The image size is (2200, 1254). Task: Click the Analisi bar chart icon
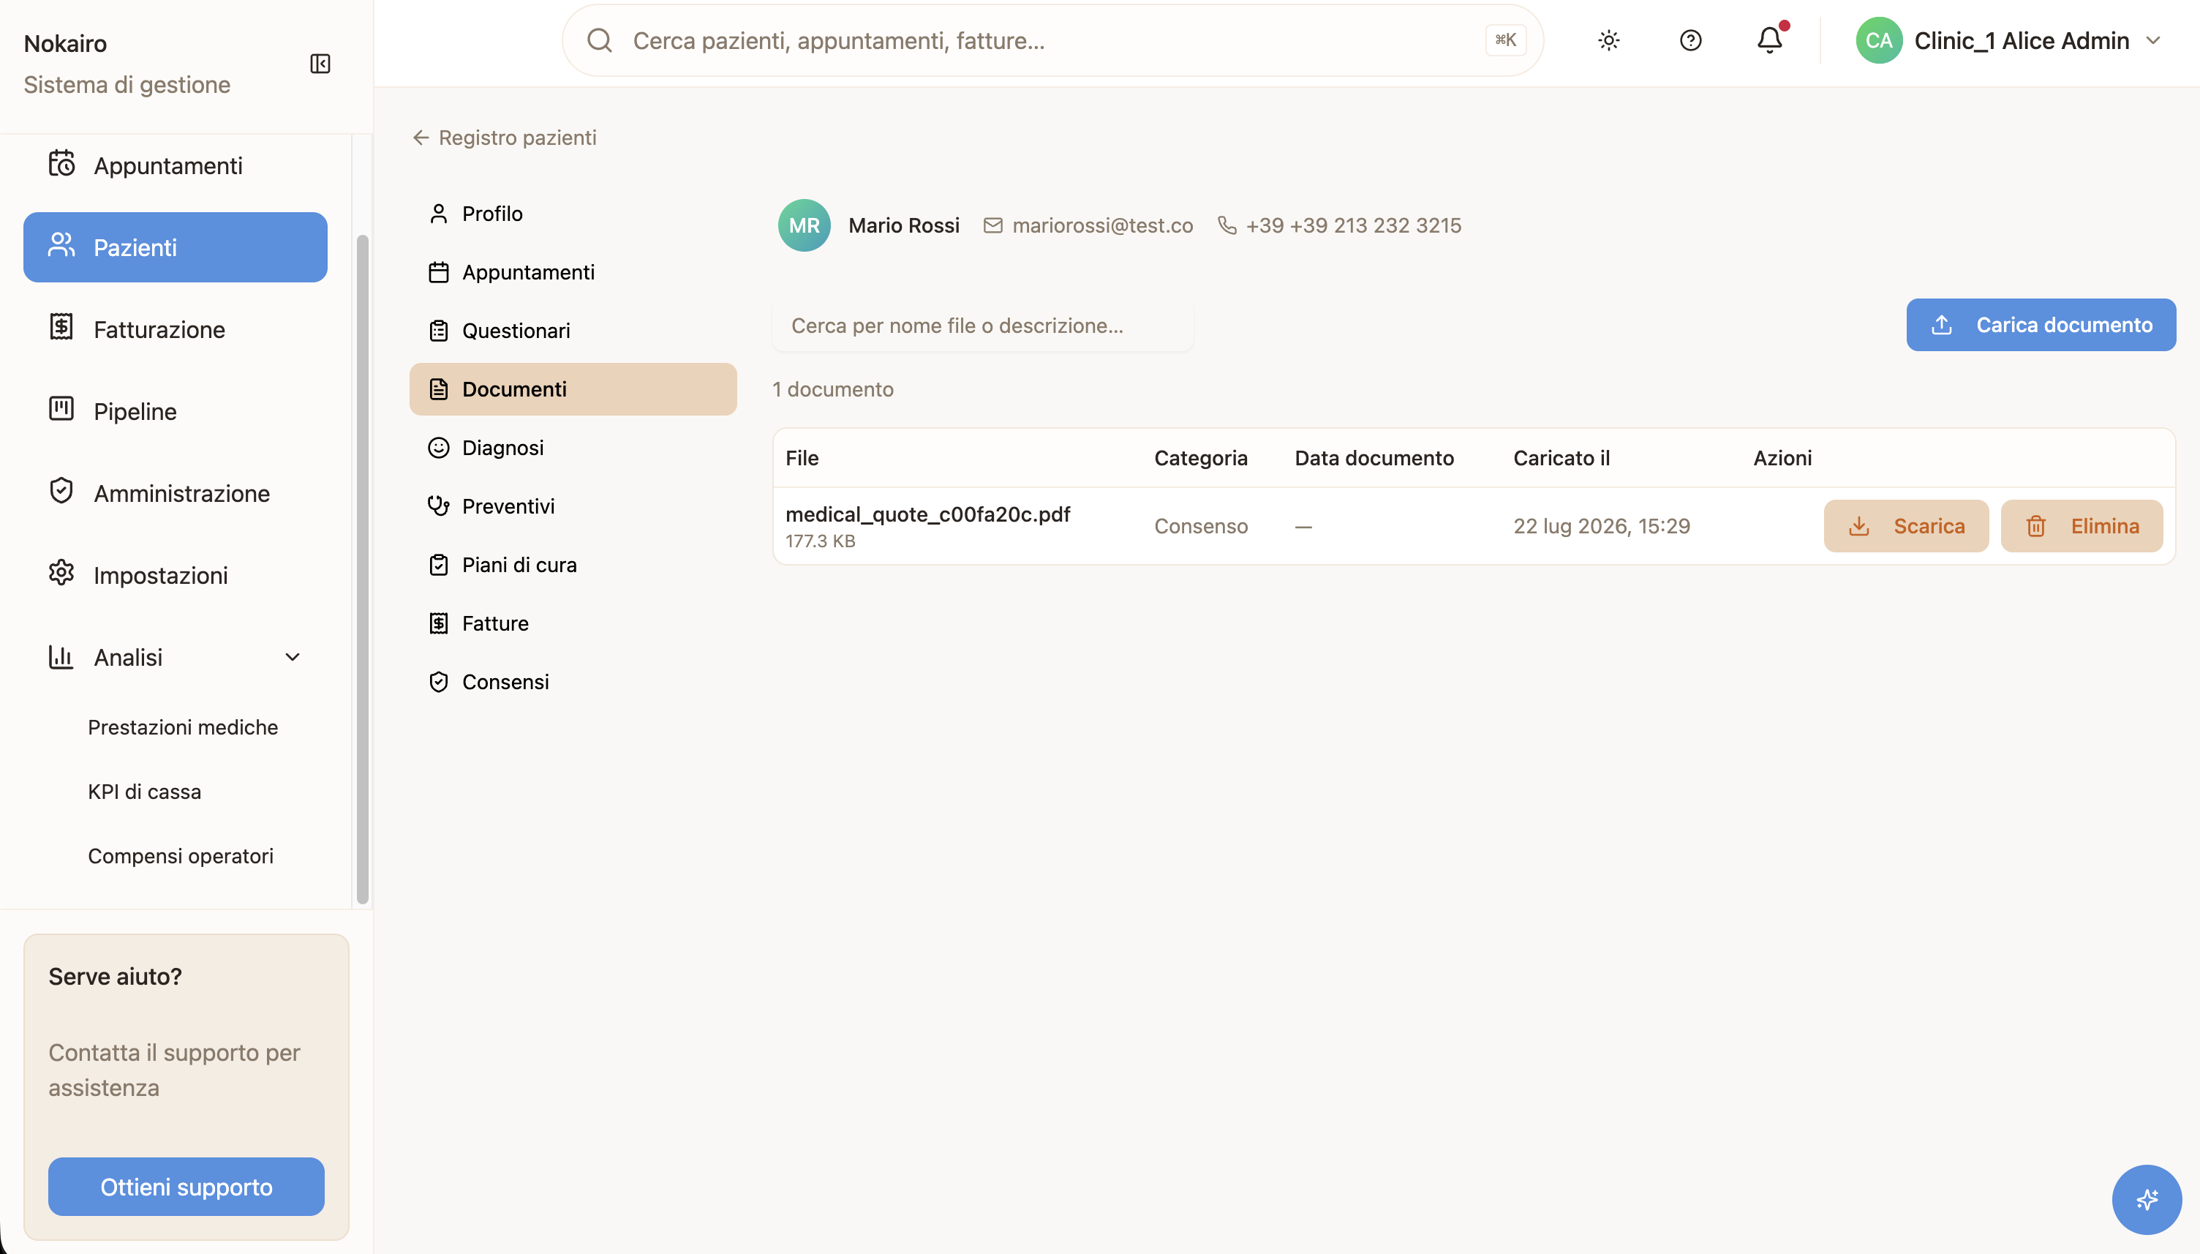[x=61, y=657]
